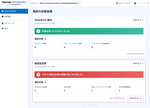Click the user account avatar icon
The width and height of the screenshot is (150, 108).
[x=135, y=3]
